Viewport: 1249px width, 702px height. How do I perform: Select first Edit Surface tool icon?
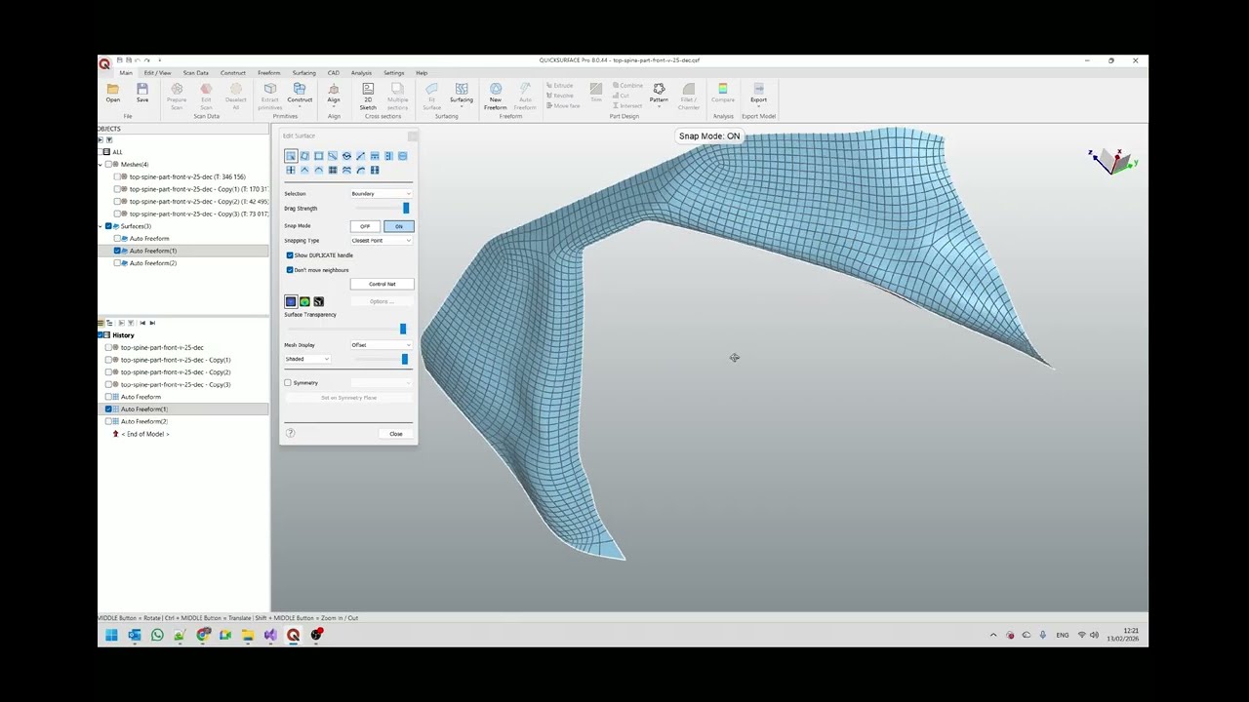point(291,156)
